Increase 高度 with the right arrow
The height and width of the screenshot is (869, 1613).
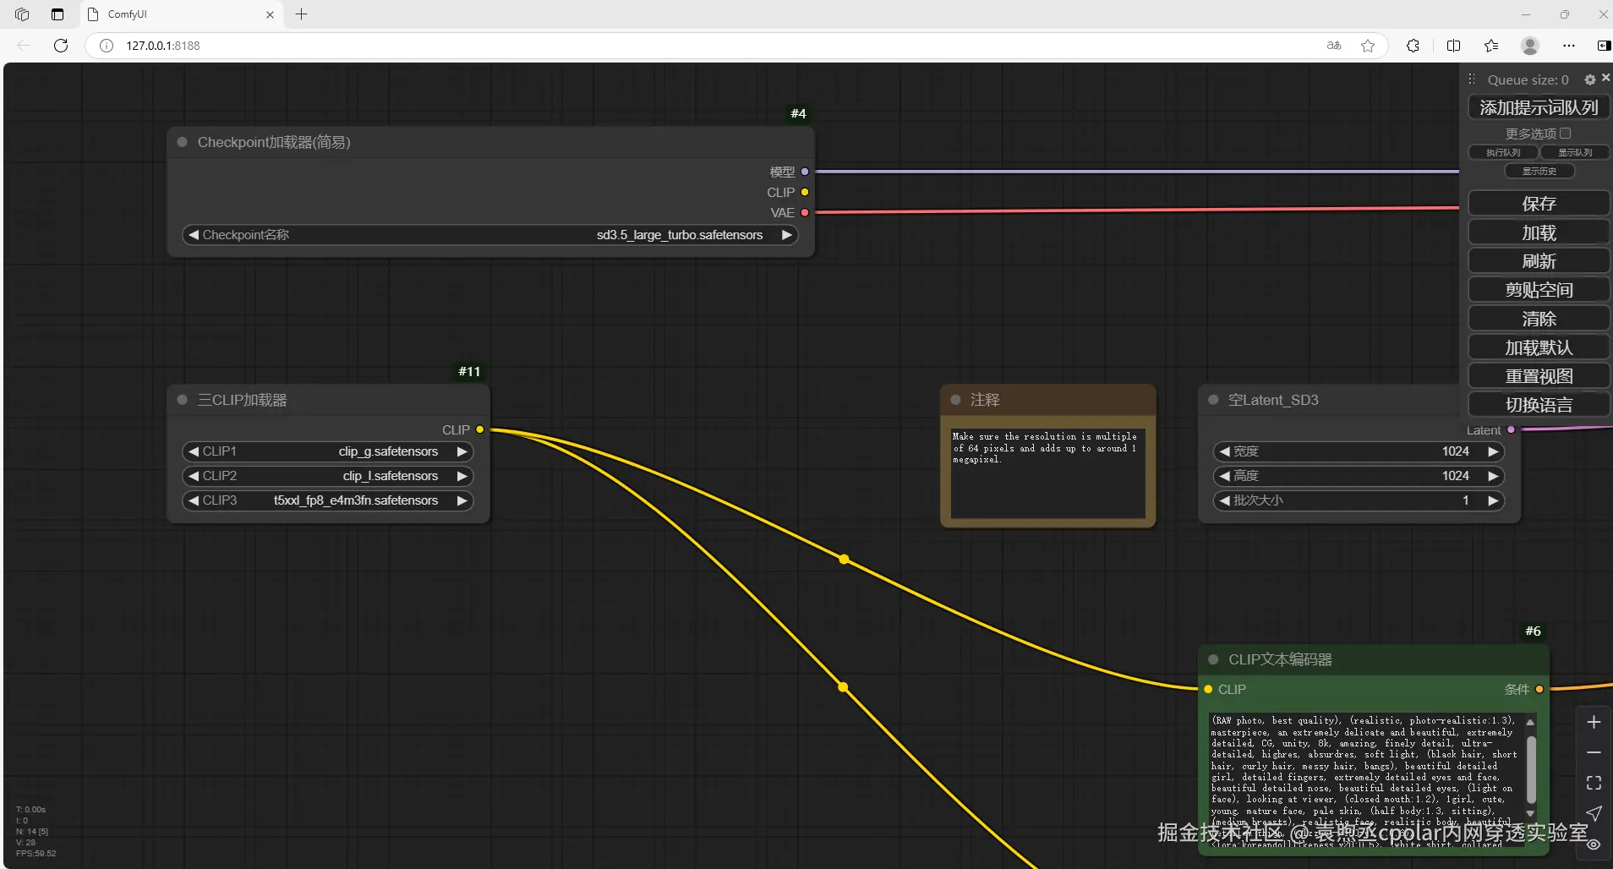[1494, 476]
